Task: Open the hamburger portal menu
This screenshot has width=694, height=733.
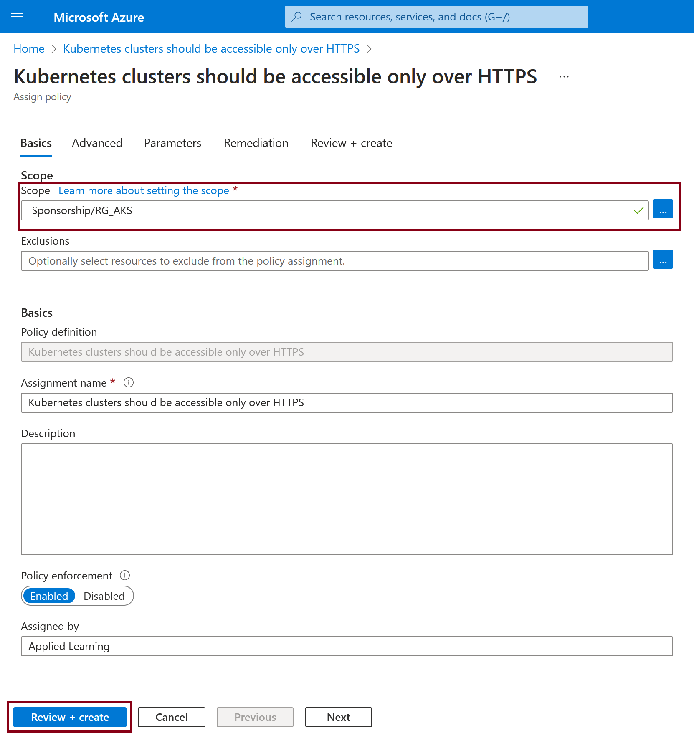Action: click(17, 17)
